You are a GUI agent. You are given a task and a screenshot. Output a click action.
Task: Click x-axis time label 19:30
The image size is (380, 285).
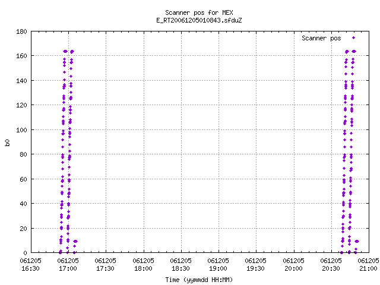(256, 269)
